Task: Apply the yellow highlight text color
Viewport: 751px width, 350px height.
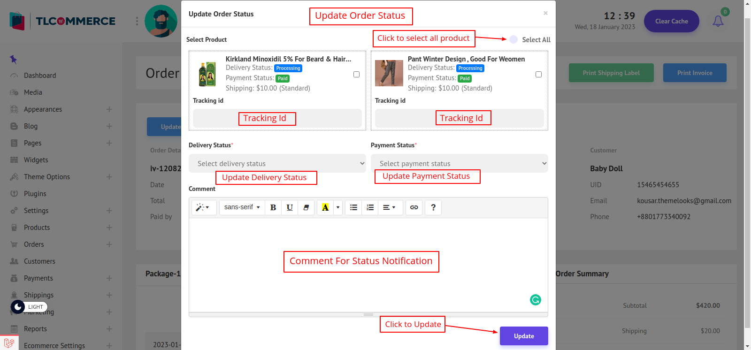Action: pos(325,207)
